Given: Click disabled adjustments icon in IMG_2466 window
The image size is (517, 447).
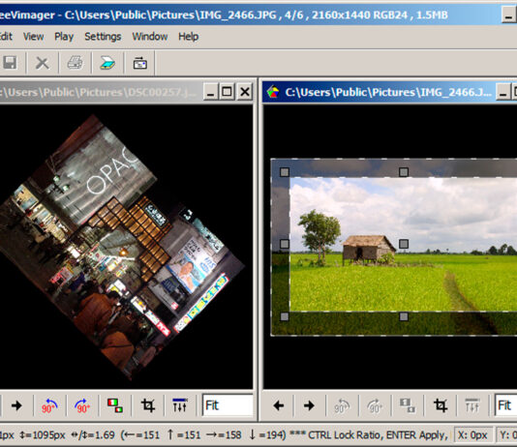Looking at the screenshot, I should pos(472,405).
